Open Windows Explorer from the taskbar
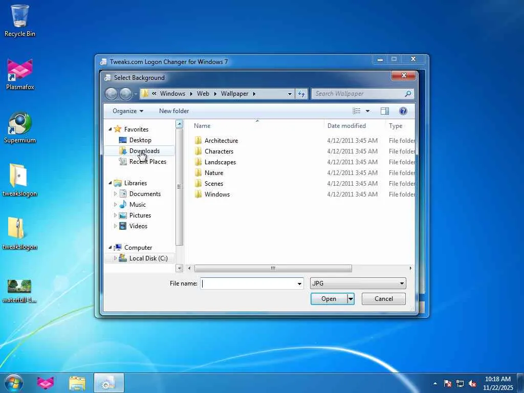Screen dimensions: 524x393 pyautogui.click(x=77, y=383)
